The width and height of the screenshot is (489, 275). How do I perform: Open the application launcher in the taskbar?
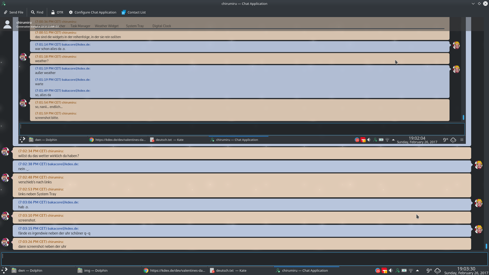click(x=5, y=270)
